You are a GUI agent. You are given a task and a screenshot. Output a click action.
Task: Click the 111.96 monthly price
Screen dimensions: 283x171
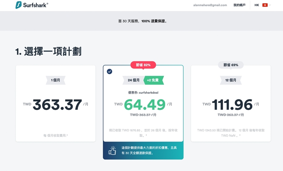pyautogui.click(x=232, y=104)
